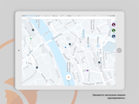Click the 'A193' road label
The image size is (139, 104).
pos(100,51)
